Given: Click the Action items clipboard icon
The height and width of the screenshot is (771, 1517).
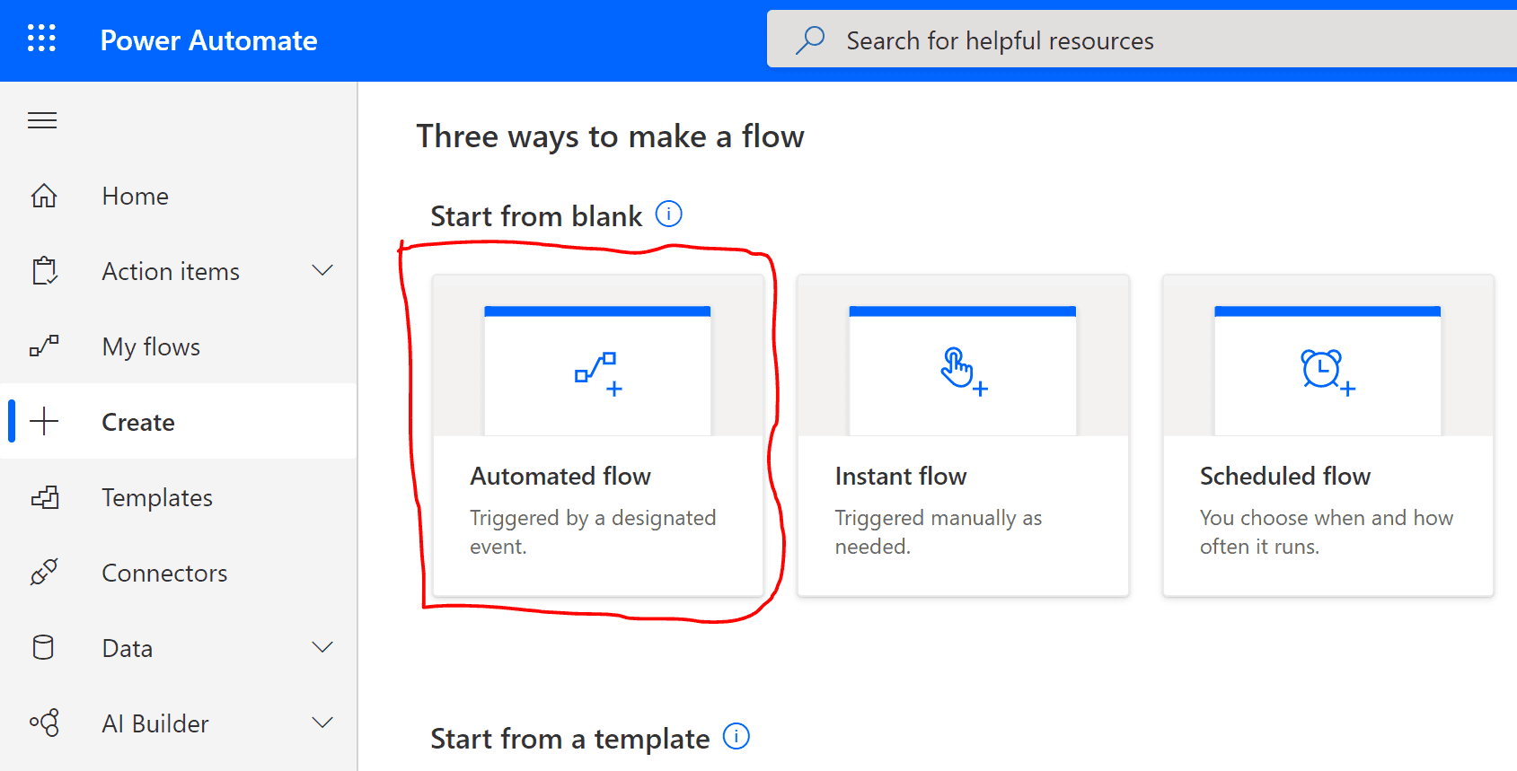Looking at the screenshot, I should [44, 271].
